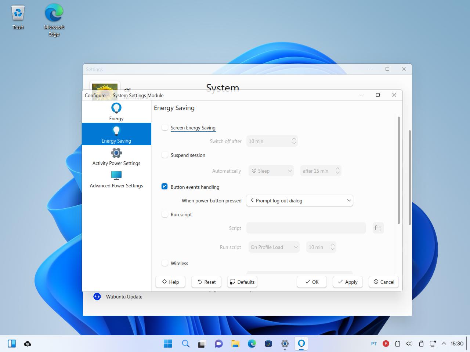Open Trash on the desktop

[x=18, y=17]
